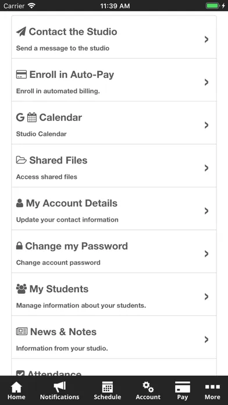Image resolution: width=228 pixels, height=405 pixels.
Task: Open the Notifications tab
Action: 60,391
